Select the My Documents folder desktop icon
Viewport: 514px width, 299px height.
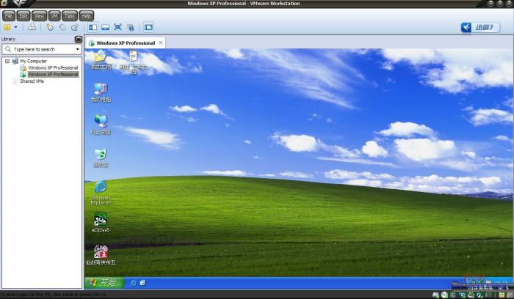[x=101, y=60]
